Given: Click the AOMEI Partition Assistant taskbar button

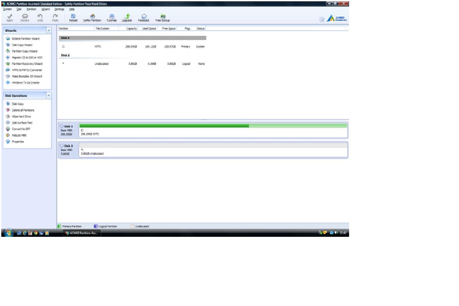Looking at the screenshot, I should pos(82,233).
